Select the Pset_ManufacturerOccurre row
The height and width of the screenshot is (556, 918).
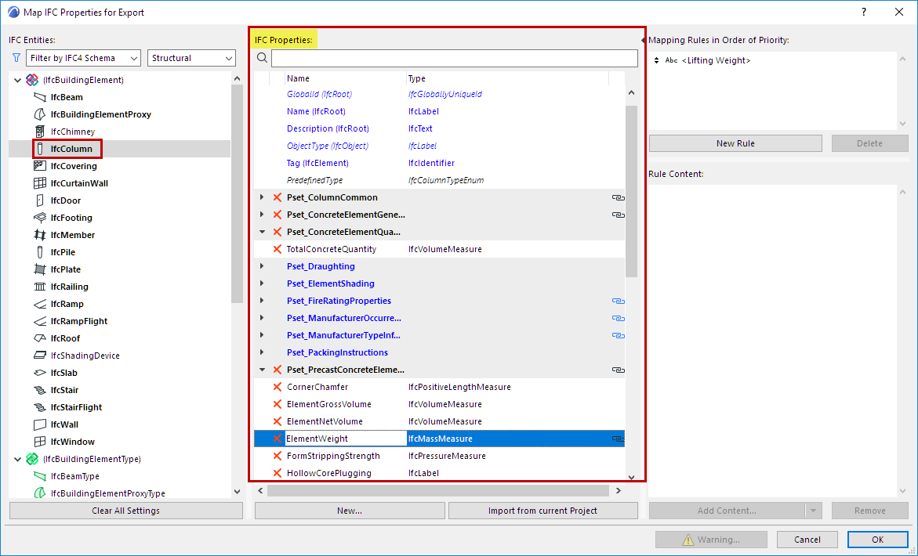point(439,318)
